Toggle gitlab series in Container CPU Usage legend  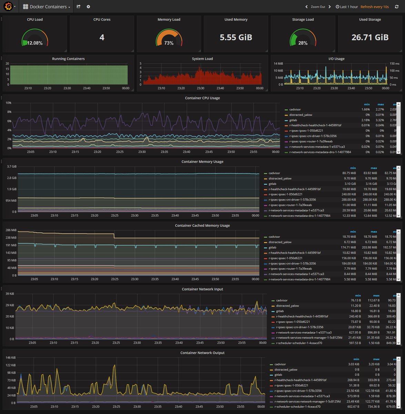[x=293, y=120]
